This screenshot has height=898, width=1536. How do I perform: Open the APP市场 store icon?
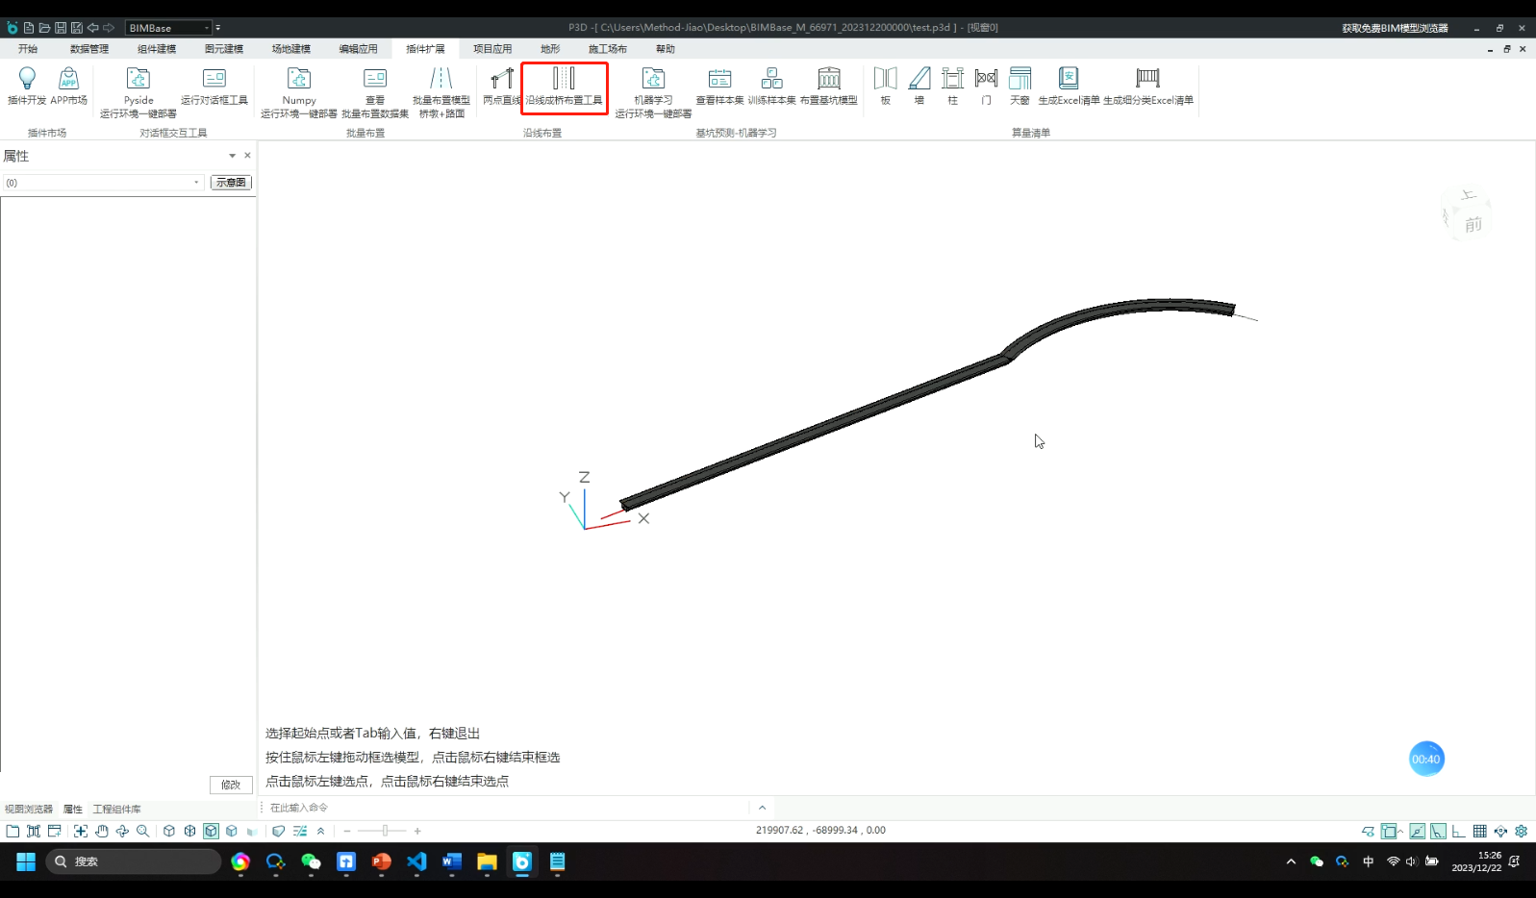pyautogui.click(x=68, y=85)
